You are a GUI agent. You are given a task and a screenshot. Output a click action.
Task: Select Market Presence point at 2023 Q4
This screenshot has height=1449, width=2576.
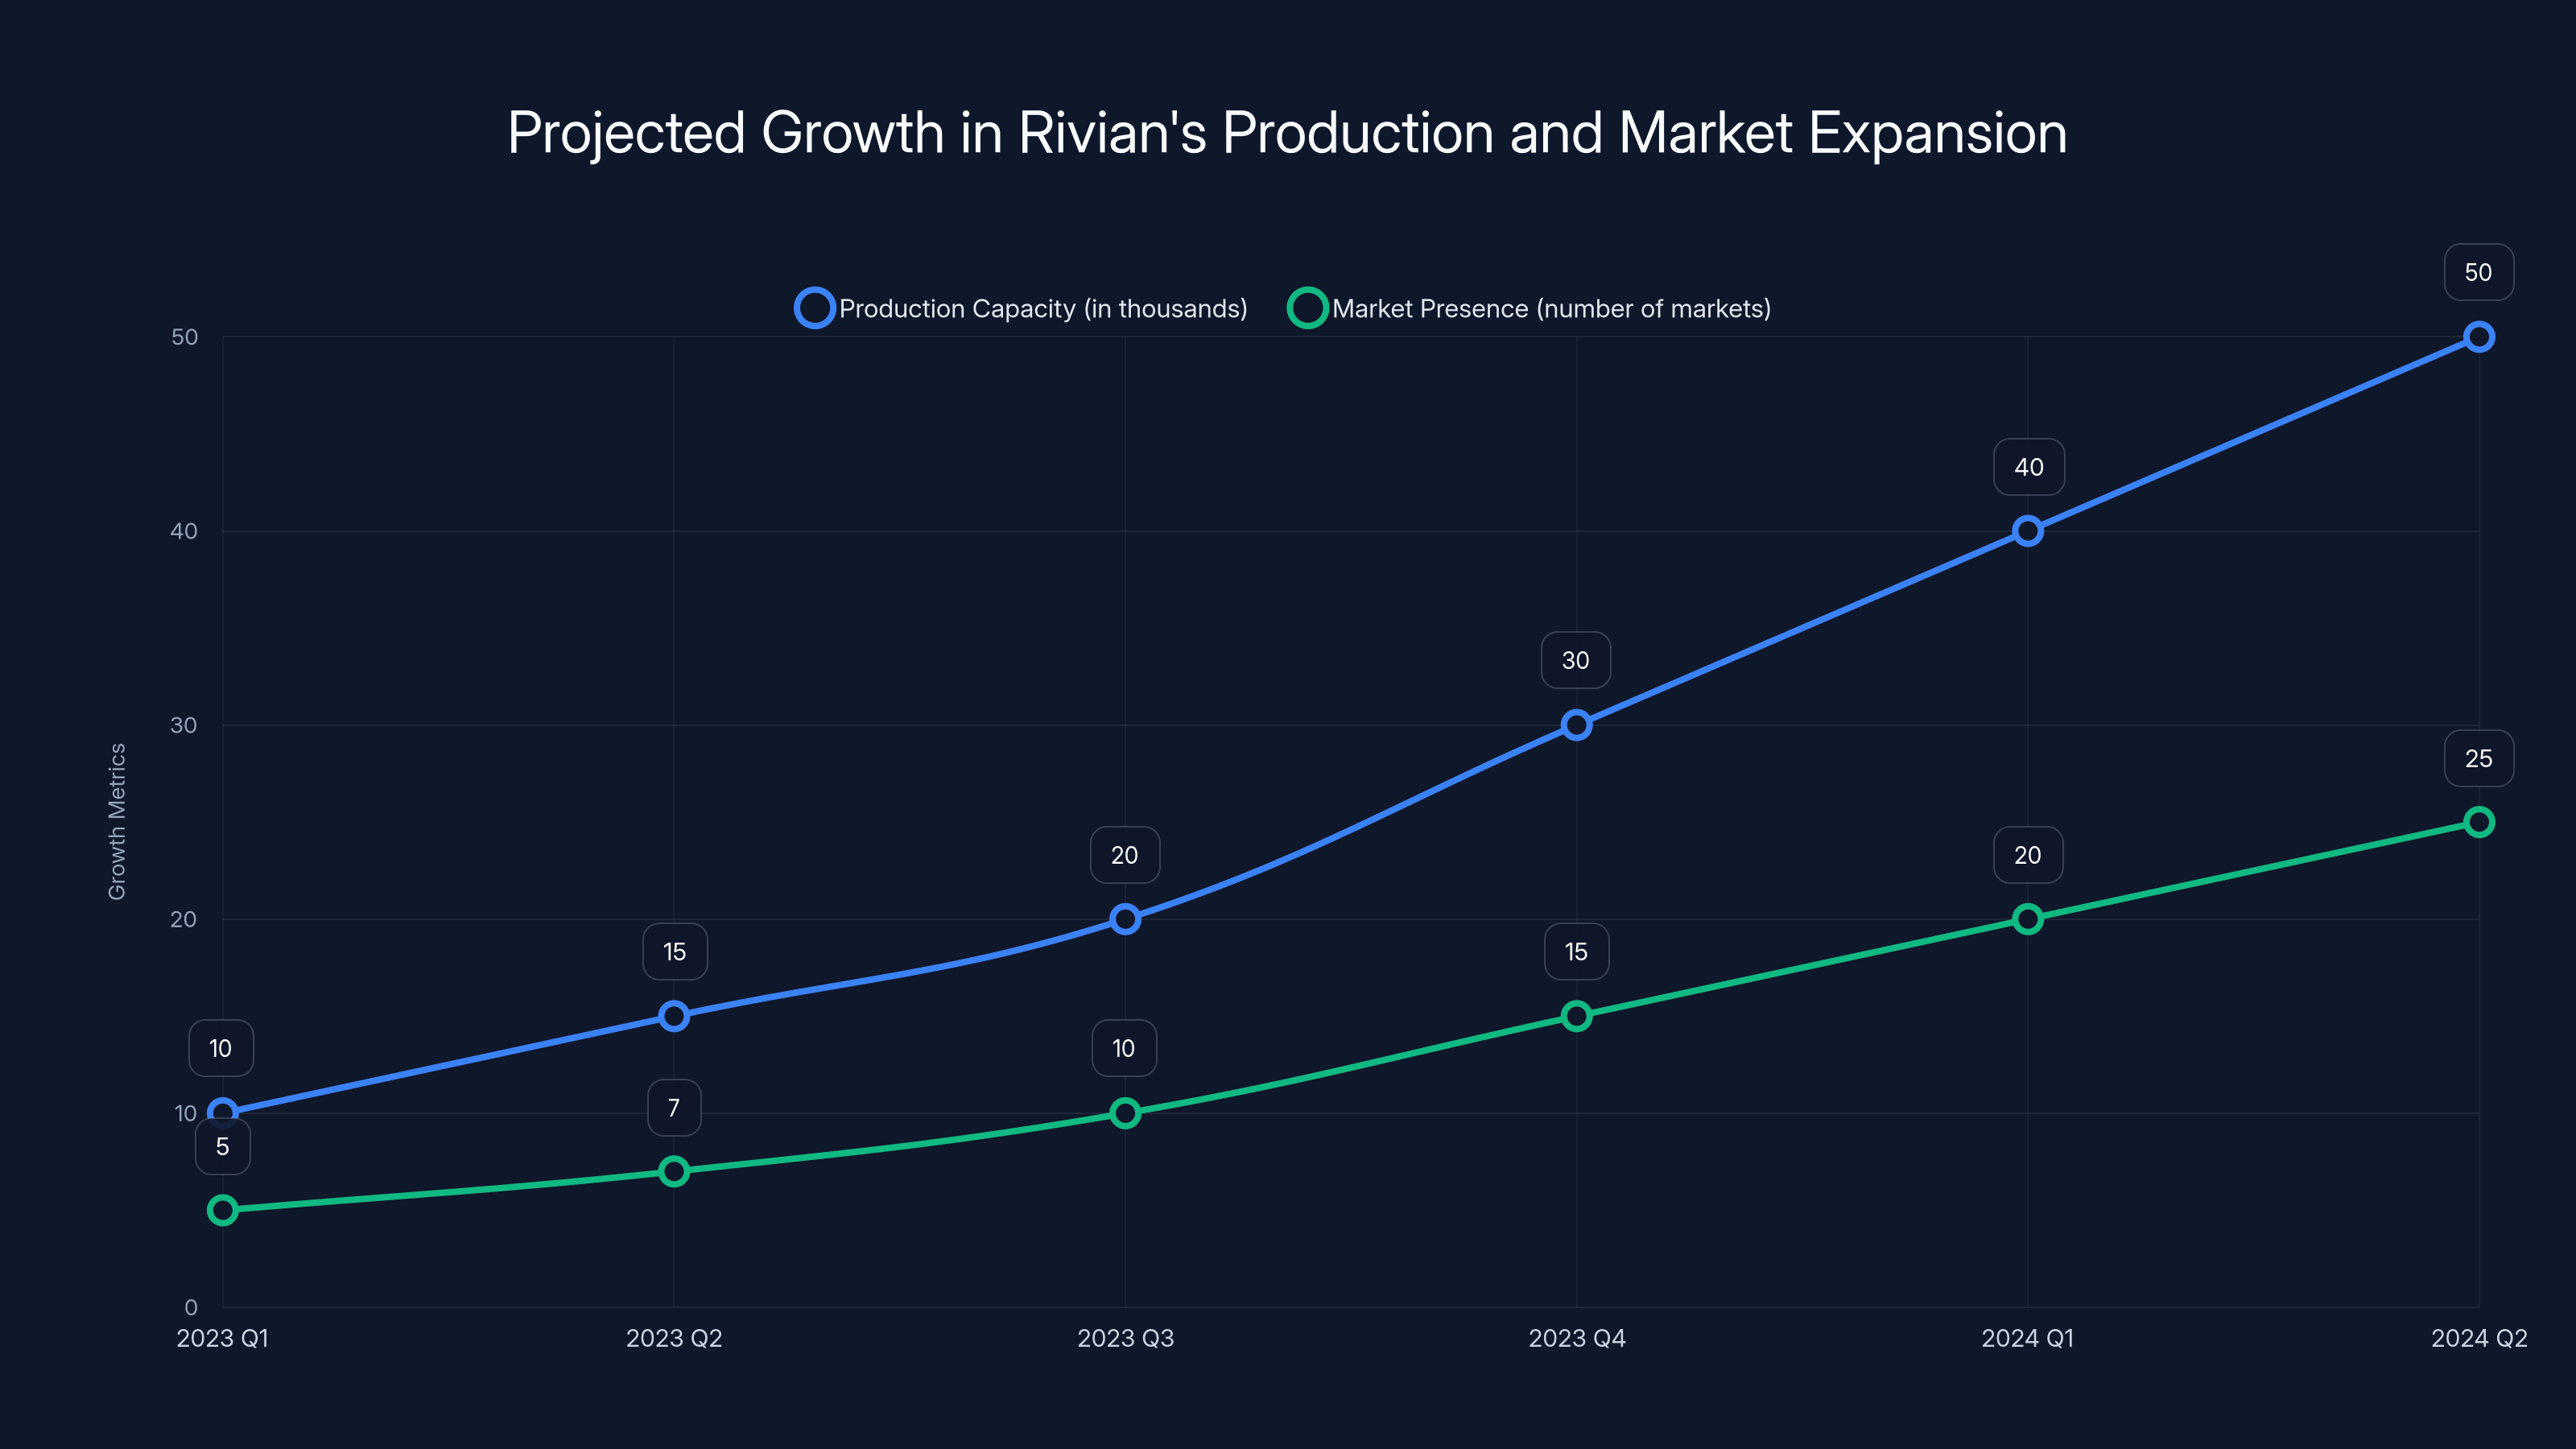click(1577, 1016)
